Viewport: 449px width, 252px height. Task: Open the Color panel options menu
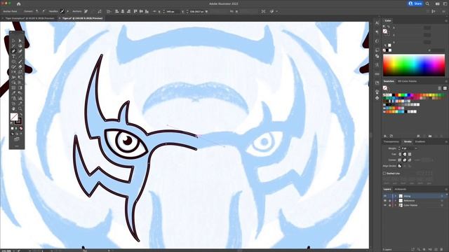(446, 21)
